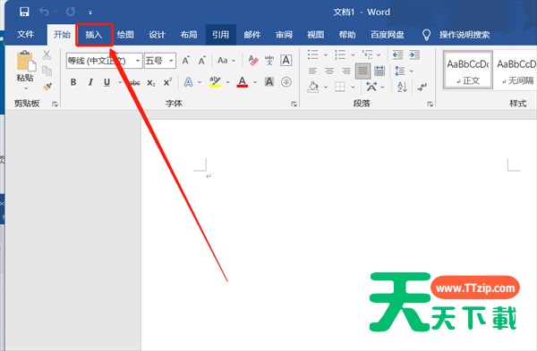
Task: Undo the last action
Action: coord(44,12)
